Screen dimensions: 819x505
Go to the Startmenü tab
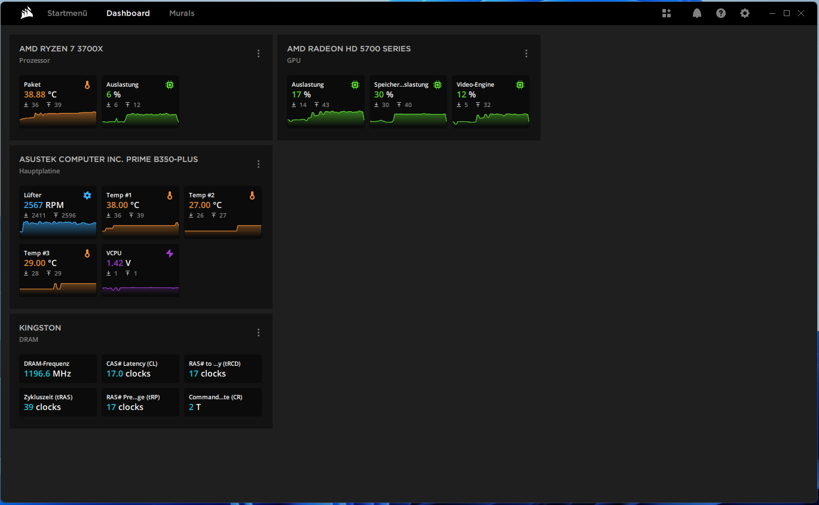(x=68, y=13)
